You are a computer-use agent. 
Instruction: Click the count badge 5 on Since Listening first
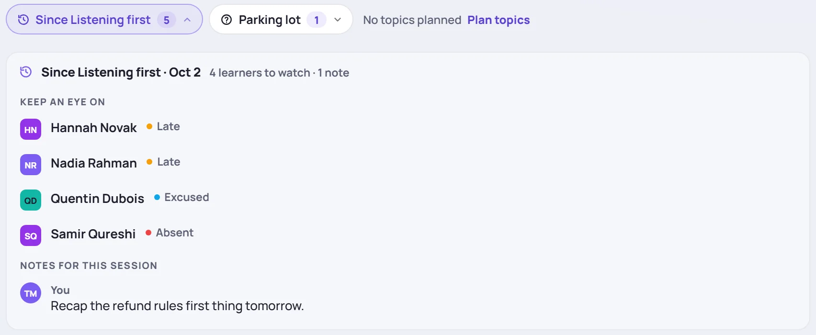167,20
